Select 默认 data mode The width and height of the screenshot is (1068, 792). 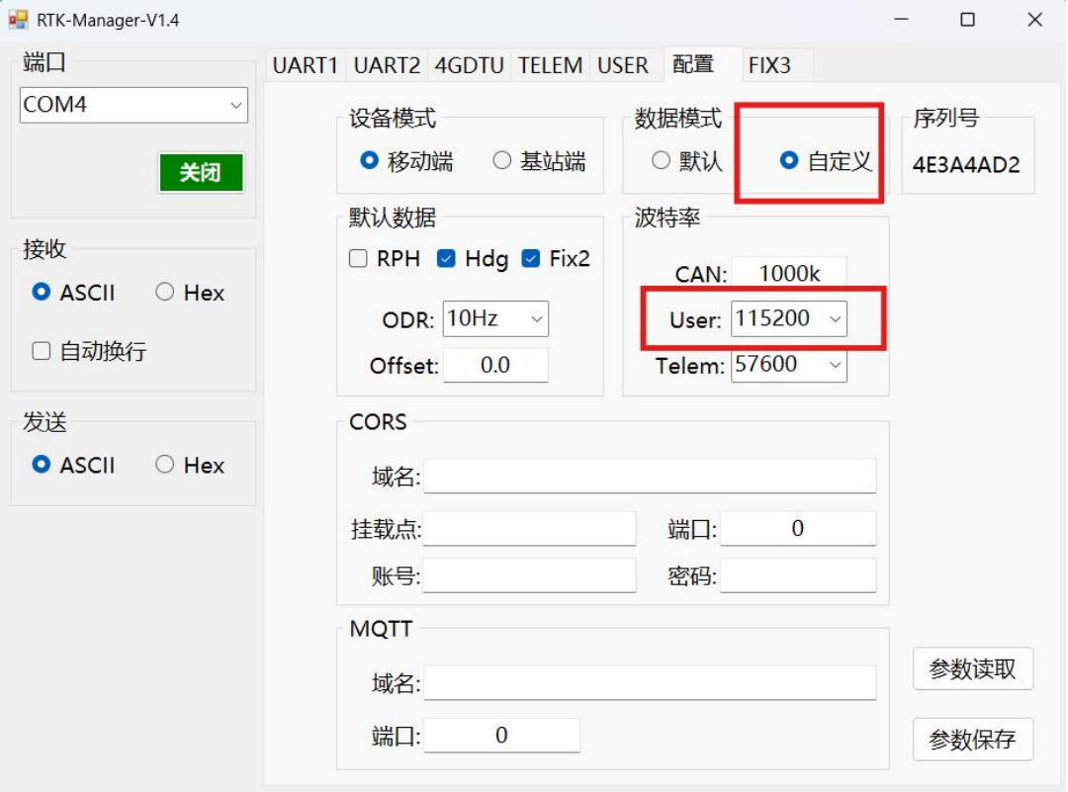click(687, 161)
